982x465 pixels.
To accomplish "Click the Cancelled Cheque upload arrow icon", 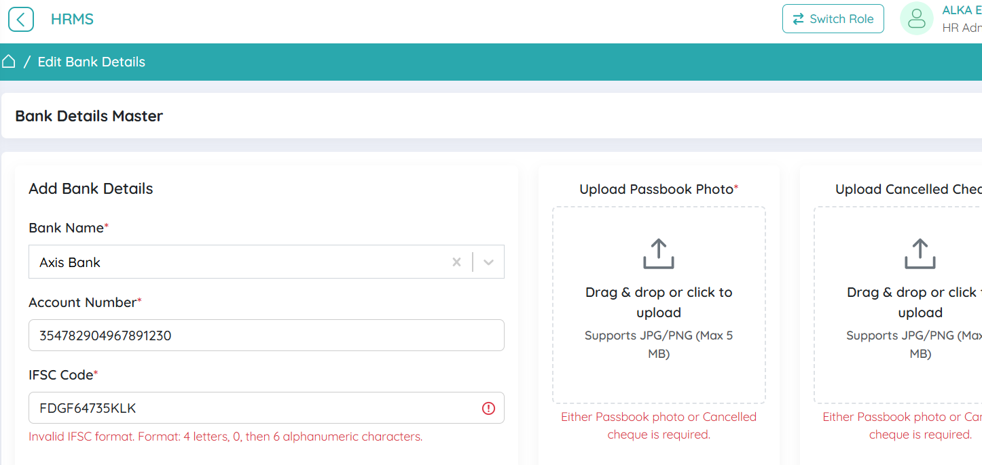I will (x=920, y=254).
